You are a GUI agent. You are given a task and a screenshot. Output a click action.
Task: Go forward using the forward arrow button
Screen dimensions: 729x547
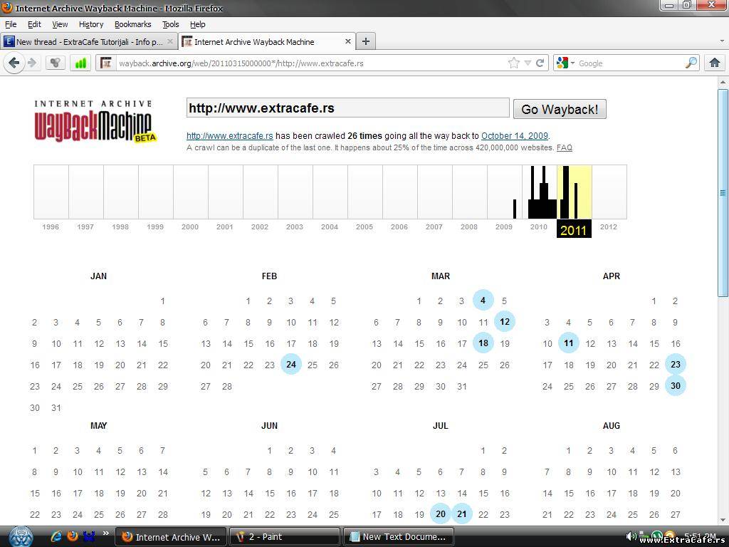pyautogui.click(x=32, y=63)
